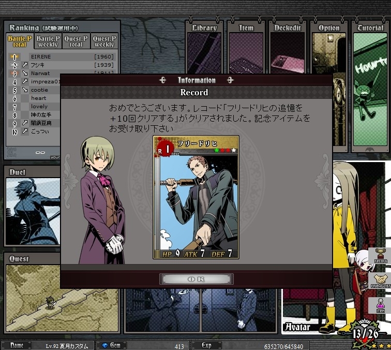The height and width of the screenshot is (350, 391).
Task: Click player name Lv.92 夏月カスタム
Action: (x=67, y=346)
